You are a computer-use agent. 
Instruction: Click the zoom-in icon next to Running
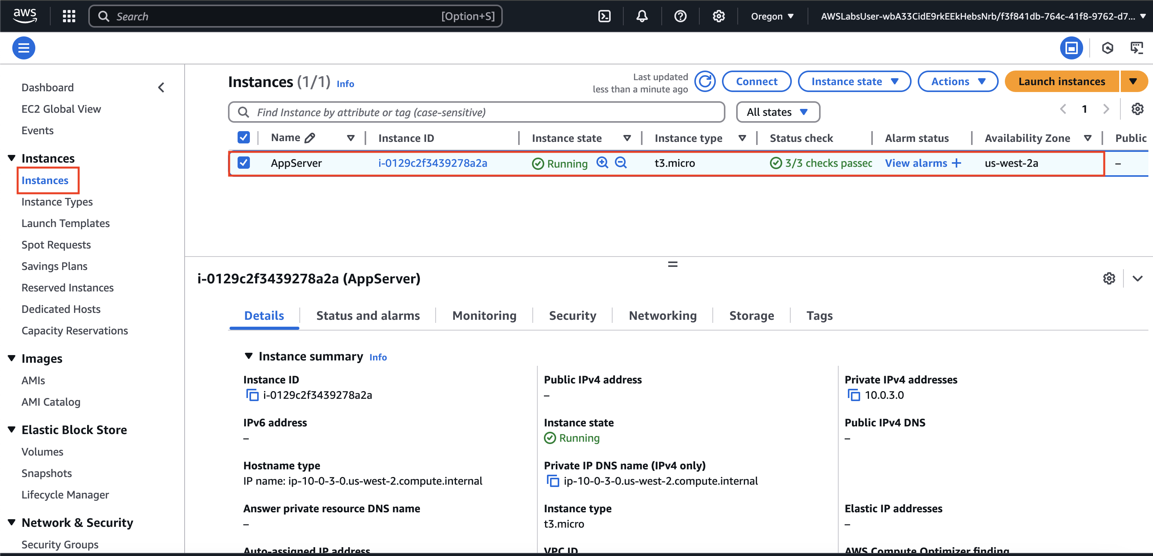click(x=603, y=163)
